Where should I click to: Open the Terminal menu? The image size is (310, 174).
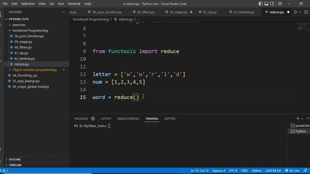(74, 3)
